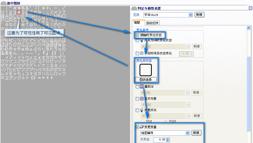Tick the 播放SE checkbox
The image size is (253, 143).
(137, 87)
